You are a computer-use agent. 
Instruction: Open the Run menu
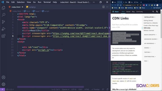(x=39, y=2)
